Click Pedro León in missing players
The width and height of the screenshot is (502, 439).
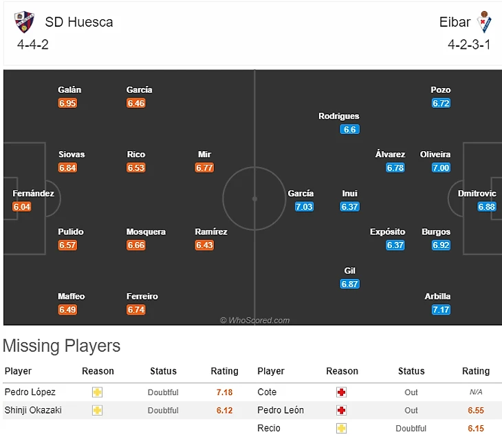click(281, 410)
